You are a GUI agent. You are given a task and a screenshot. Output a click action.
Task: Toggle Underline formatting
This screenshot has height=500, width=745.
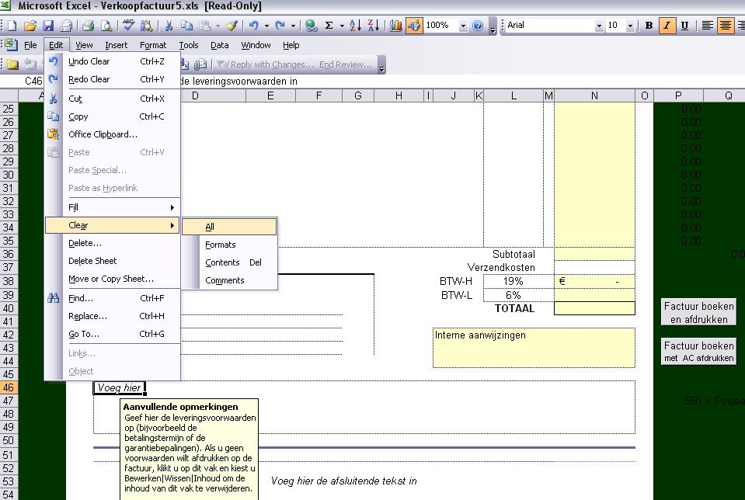[x=684, y=26]
